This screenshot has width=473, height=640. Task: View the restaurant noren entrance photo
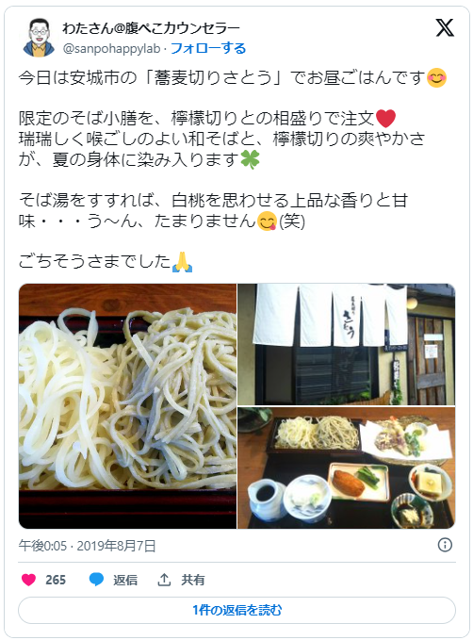[346, 344]
